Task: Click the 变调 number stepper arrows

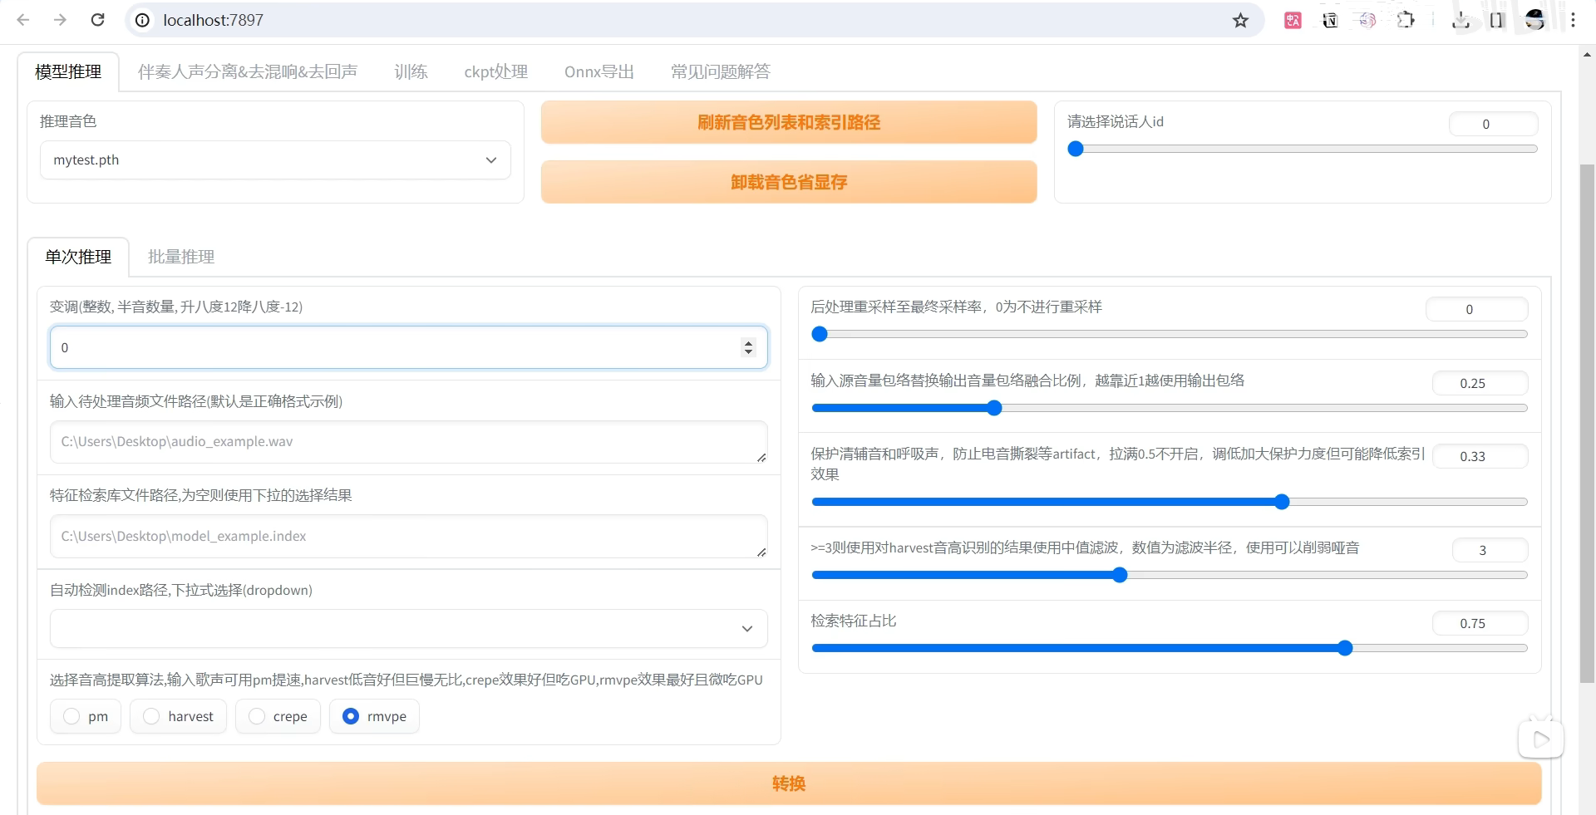Action: (748, 347)
